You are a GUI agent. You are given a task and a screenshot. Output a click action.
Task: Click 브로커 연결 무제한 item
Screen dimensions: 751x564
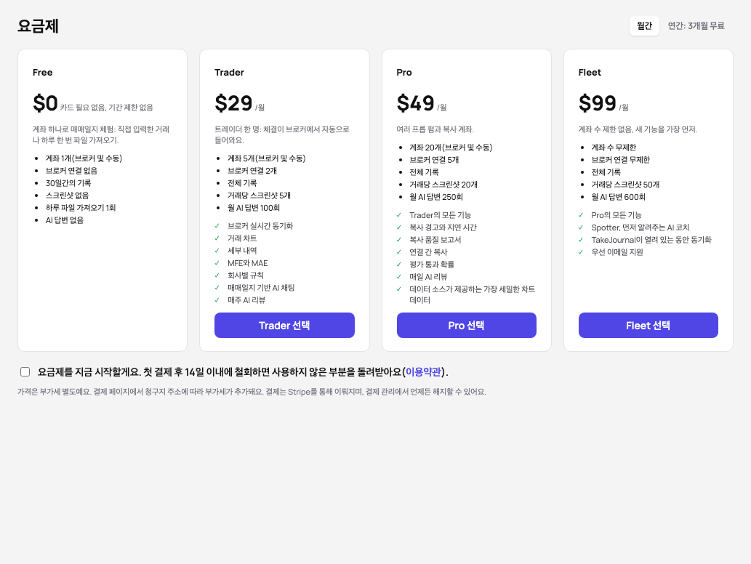[x=621, y=160]
